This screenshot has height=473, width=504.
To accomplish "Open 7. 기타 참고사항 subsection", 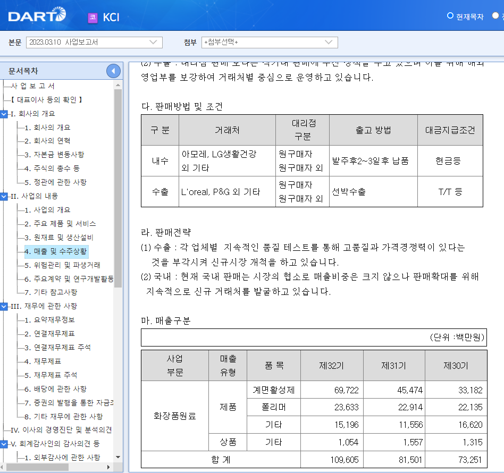I will tap(51, 292).
